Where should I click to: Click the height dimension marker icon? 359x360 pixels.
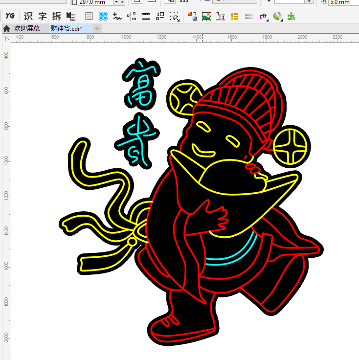click(221, 16)
